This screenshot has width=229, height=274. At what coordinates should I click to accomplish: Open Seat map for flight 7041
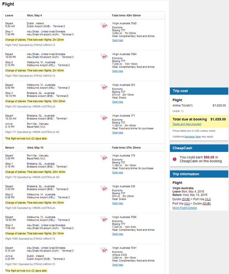pos(117,264)
